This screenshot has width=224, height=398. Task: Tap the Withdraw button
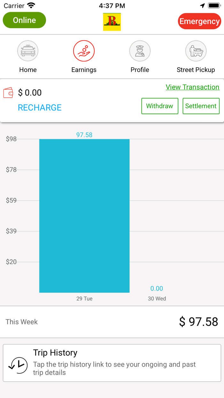[x=160, y=106]
